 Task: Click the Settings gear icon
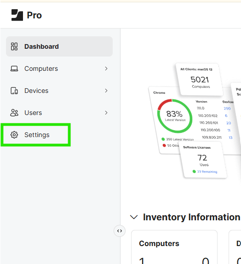point(14,135)
